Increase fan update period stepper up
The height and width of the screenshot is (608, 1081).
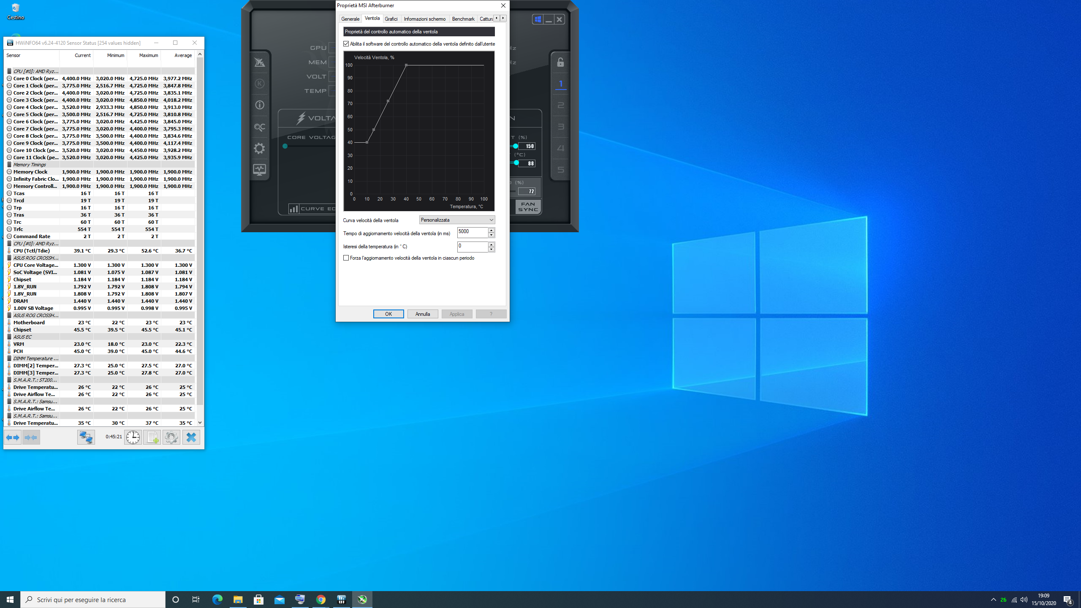click(x=491, y=230)
